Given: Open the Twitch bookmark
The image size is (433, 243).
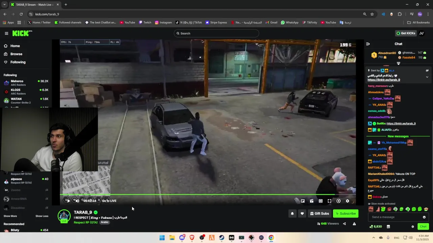Looking at the screenshot, I should pyautogui.click(x=145, y=23).
